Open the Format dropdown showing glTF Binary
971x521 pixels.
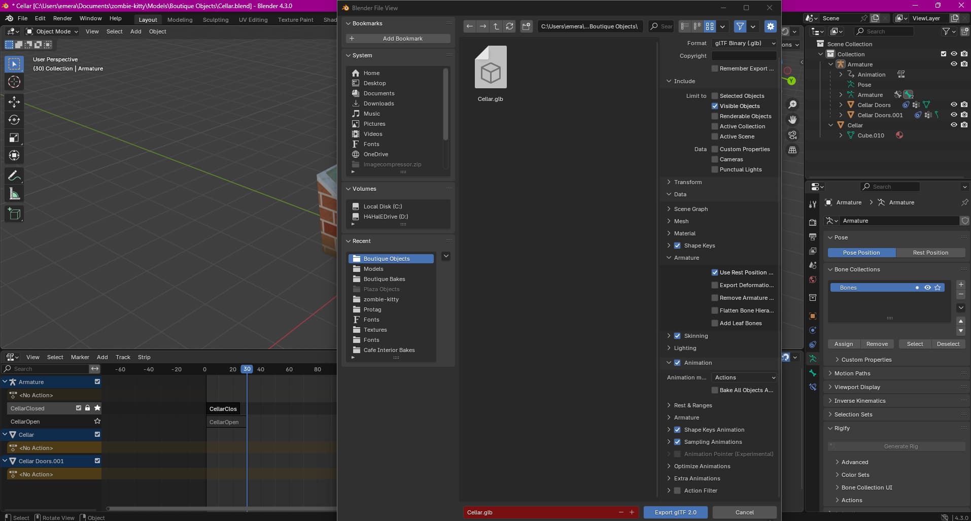[x=744, y=43]
